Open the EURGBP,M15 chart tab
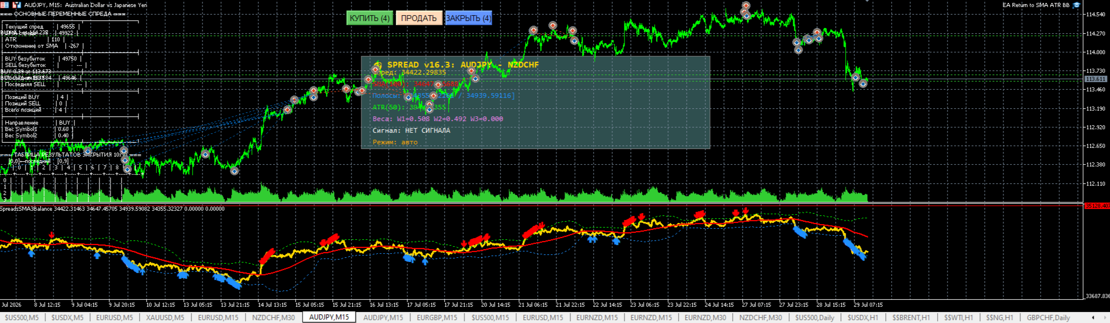Image resolution: width=1110 pixels, height=323 pixels. point(437,318)
